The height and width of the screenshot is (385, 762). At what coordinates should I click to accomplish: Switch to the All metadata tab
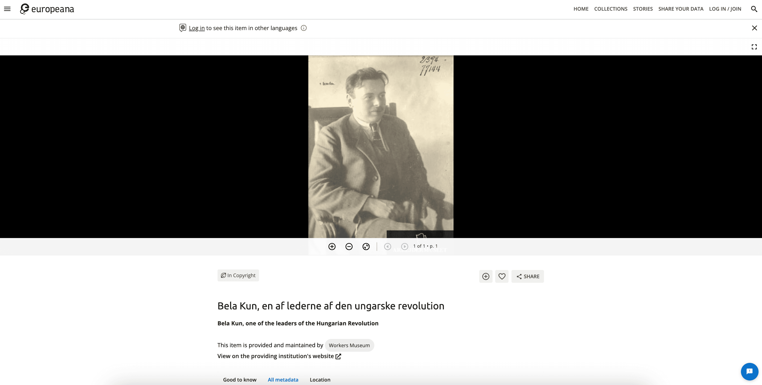coord(283,380)
